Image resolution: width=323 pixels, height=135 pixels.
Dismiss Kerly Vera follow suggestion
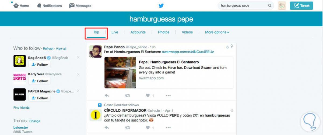78,74
